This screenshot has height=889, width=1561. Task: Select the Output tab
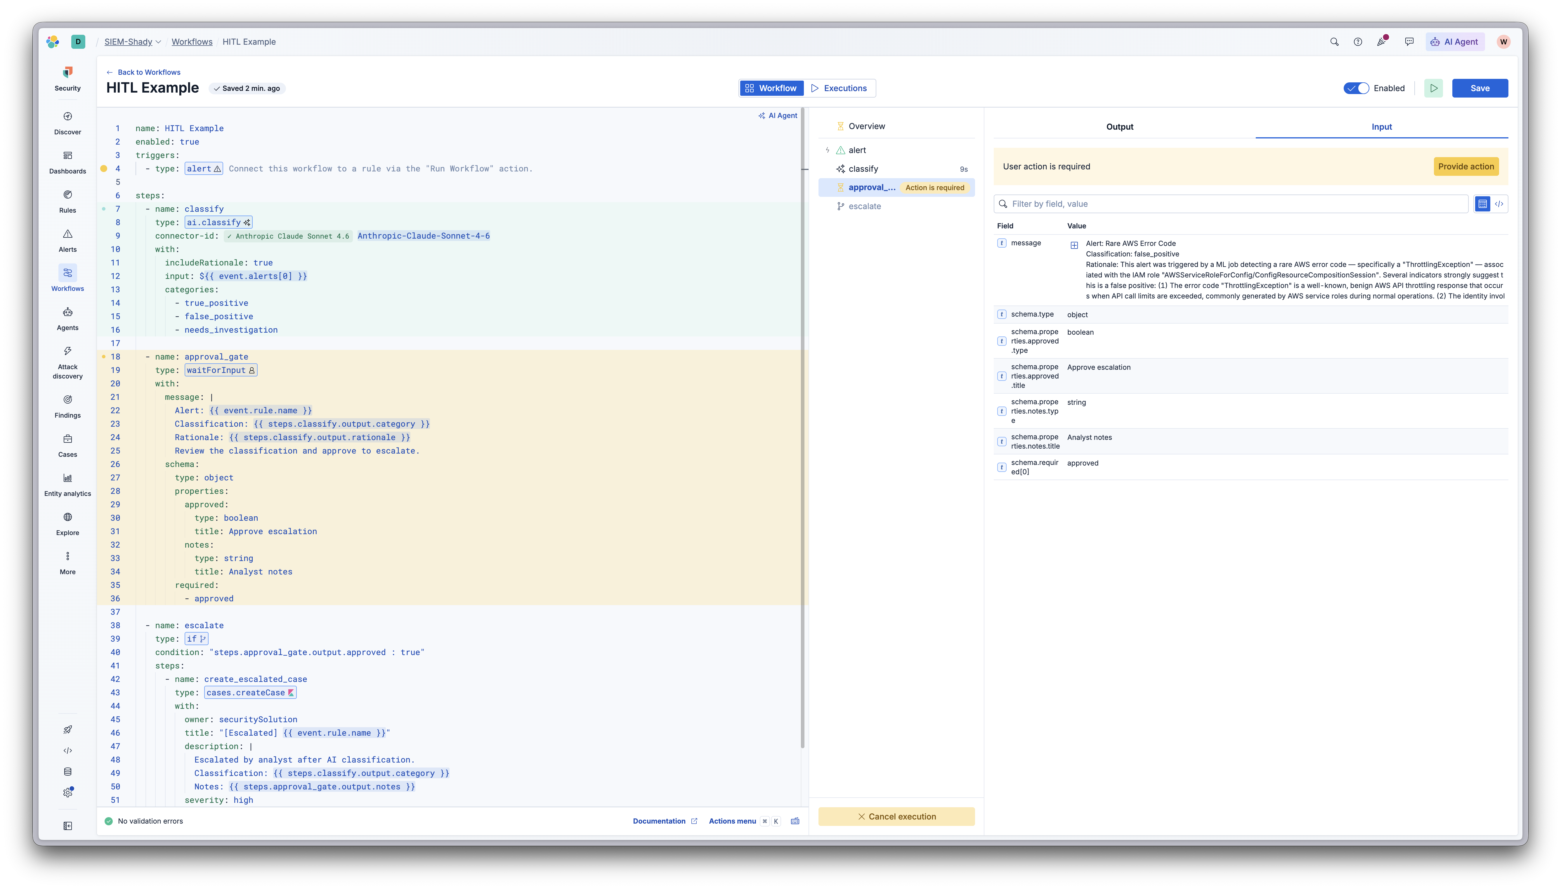[1119, 126]
